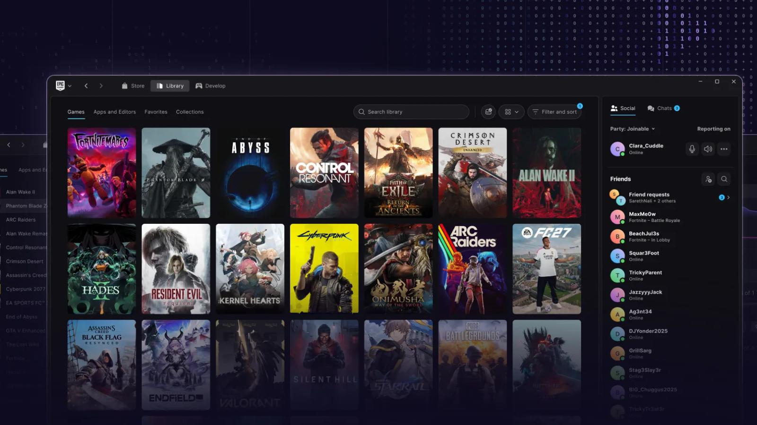The width and height of the screenshot is (757, 425).
Task: Open the Favorites sub-tab
Action: [156, 112]
